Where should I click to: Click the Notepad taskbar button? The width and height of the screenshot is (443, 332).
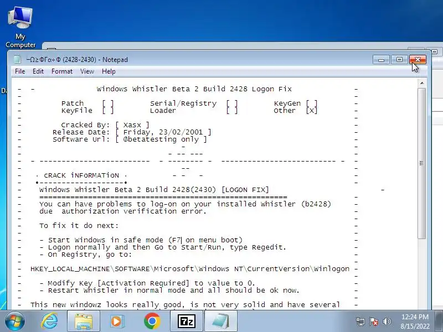220,321
